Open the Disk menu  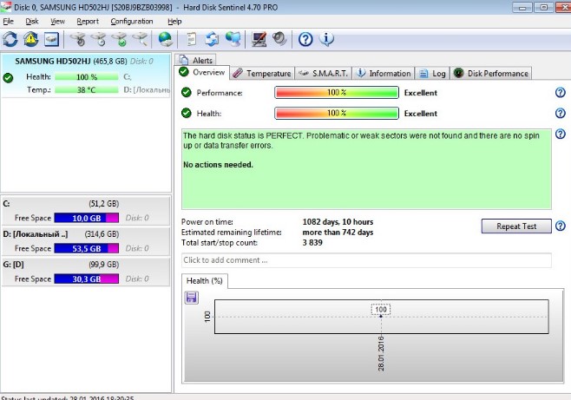32,22
